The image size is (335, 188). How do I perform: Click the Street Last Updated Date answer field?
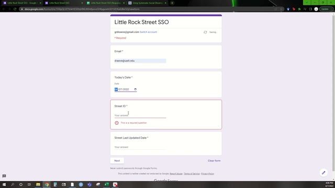coord(140,147)
